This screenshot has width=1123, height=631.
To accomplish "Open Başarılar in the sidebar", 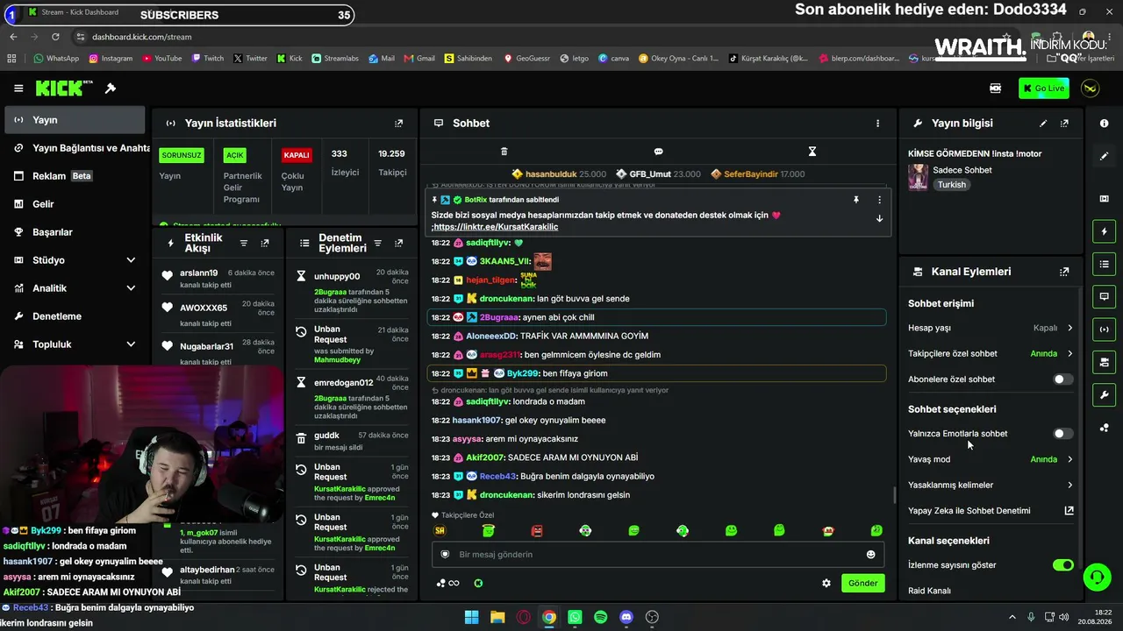I will click(x=75, y=232).
